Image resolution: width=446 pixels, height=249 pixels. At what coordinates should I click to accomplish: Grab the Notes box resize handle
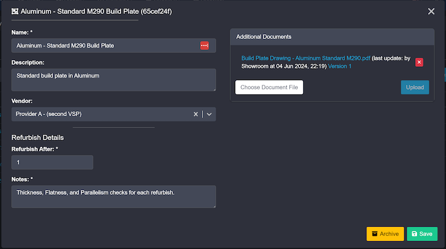(x=213, y=206)
